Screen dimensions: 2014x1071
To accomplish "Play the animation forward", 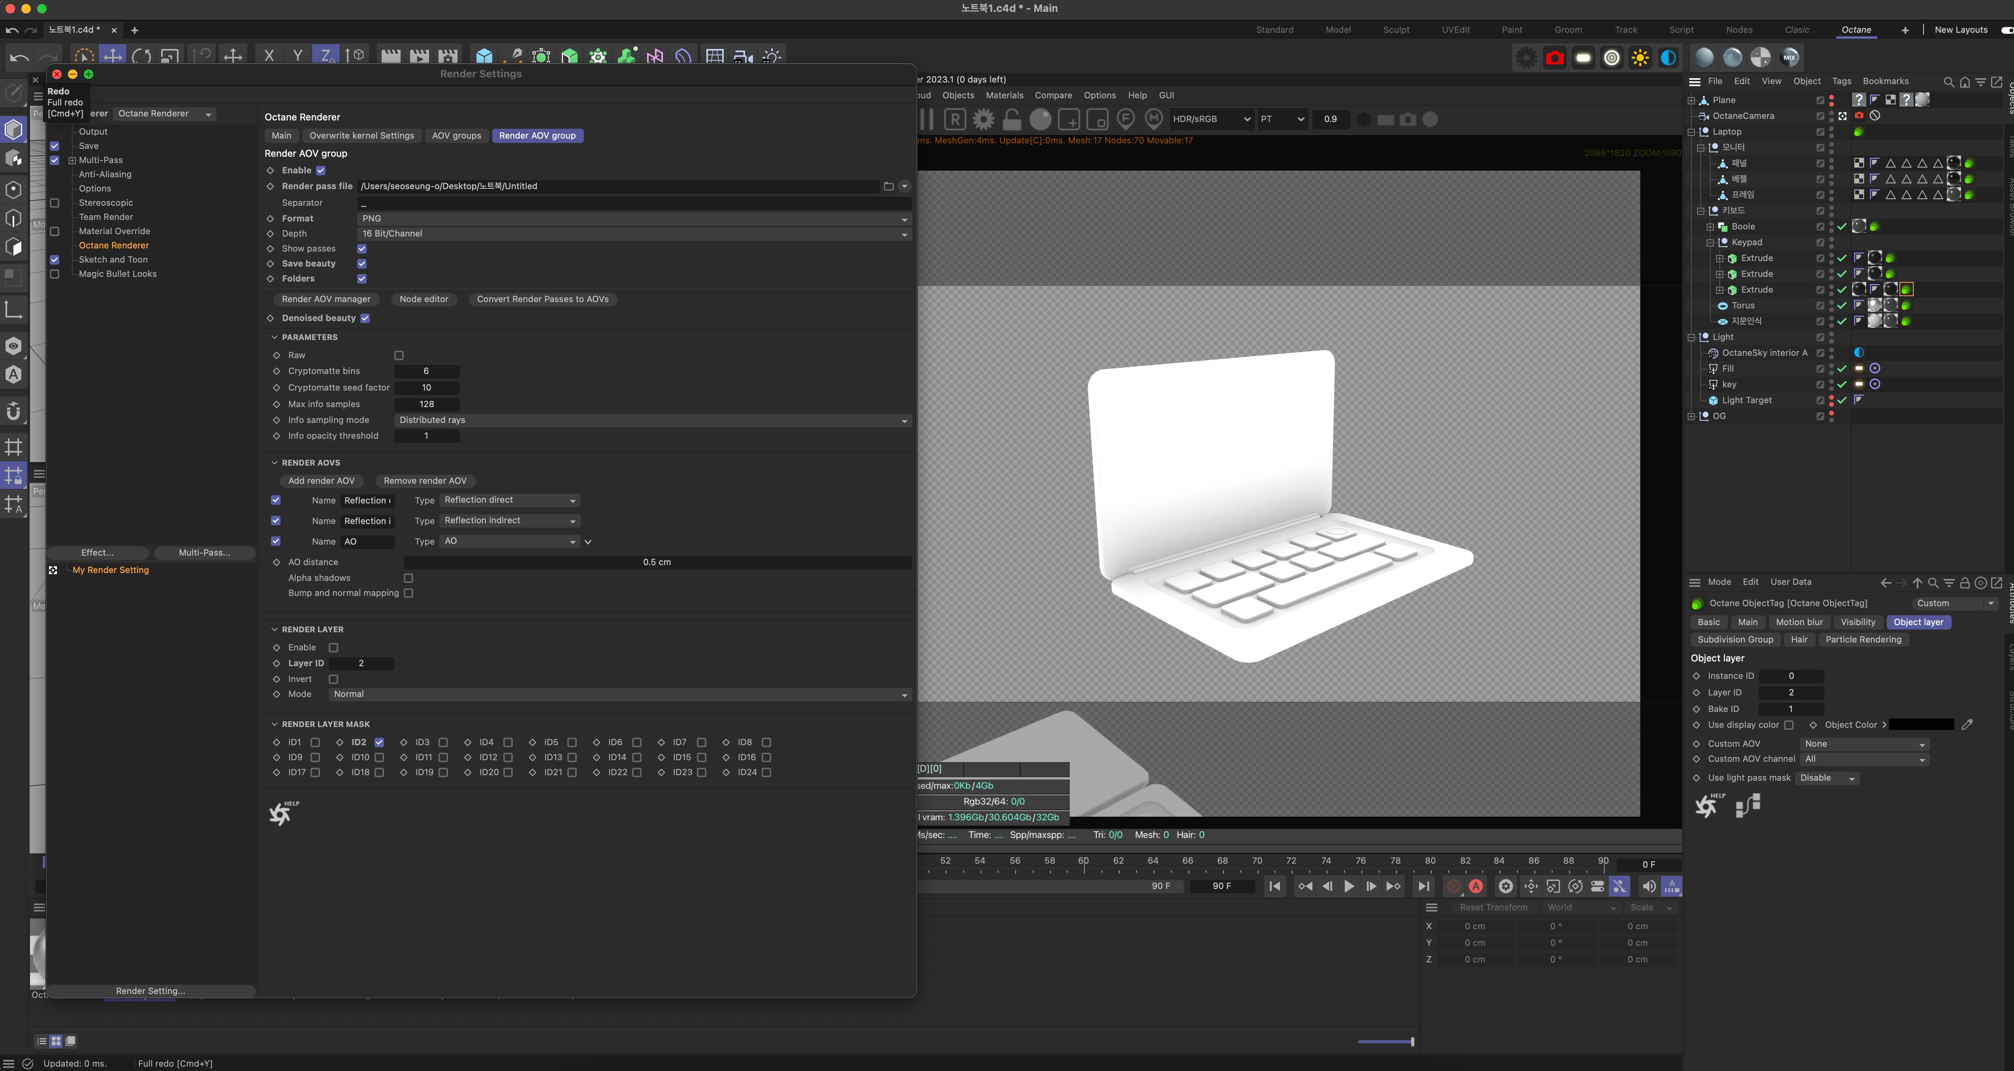I will point(1349,887).
